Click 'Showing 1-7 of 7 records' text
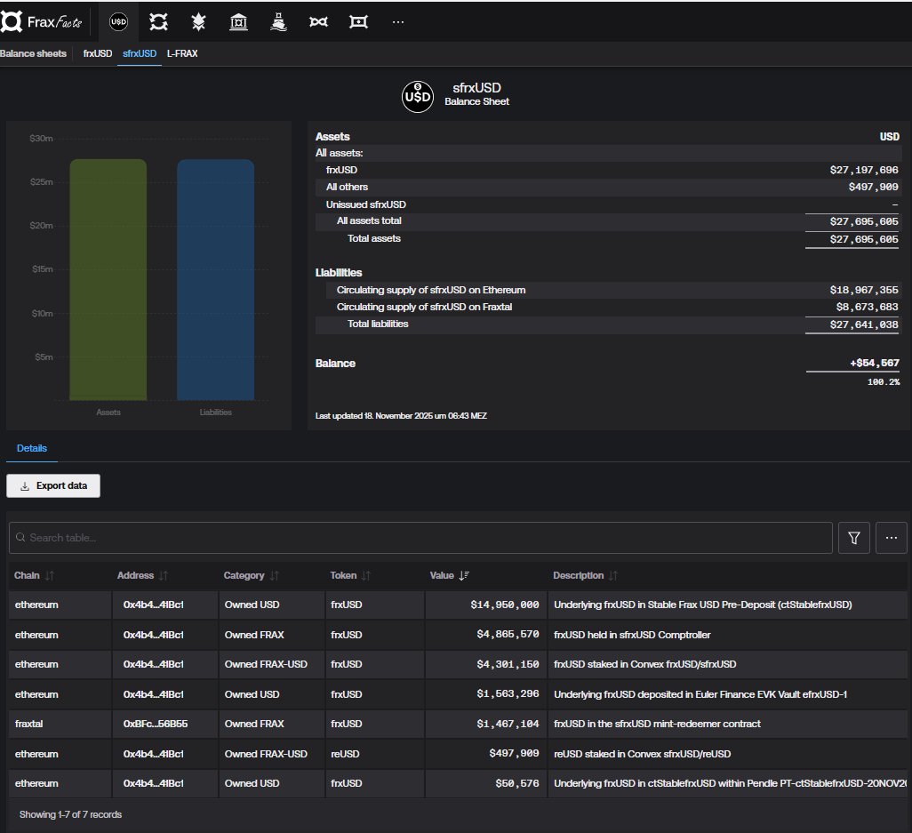 pos(70,815)
